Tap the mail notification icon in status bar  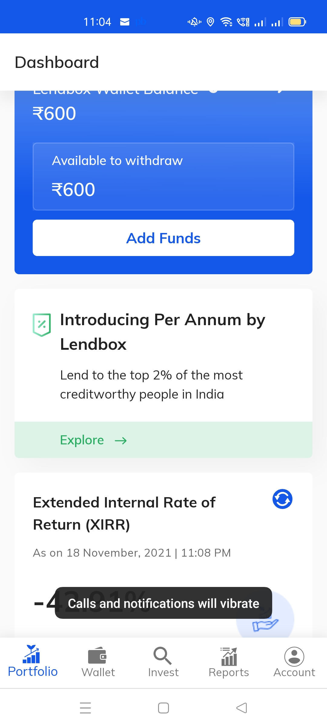pos(125,22)
